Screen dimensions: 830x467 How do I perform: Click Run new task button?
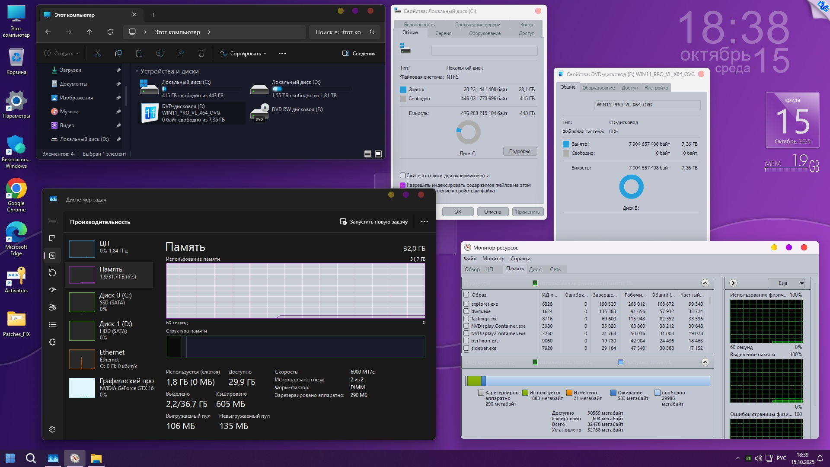coord(374,222)
